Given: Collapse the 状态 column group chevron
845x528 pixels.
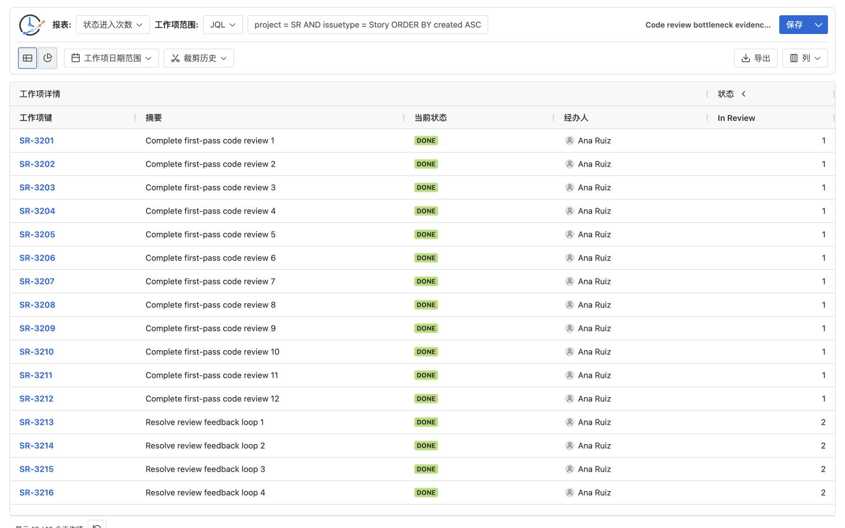Looking at the screenshot, I should click(743, 94).
